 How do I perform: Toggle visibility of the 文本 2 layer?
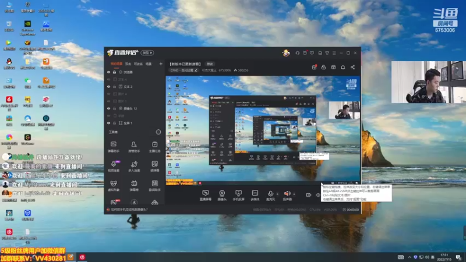[108, 87]
